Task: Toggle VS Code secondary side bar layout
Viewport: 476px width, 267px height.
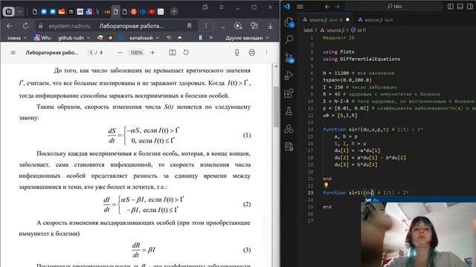Action: tap(470, 7)
